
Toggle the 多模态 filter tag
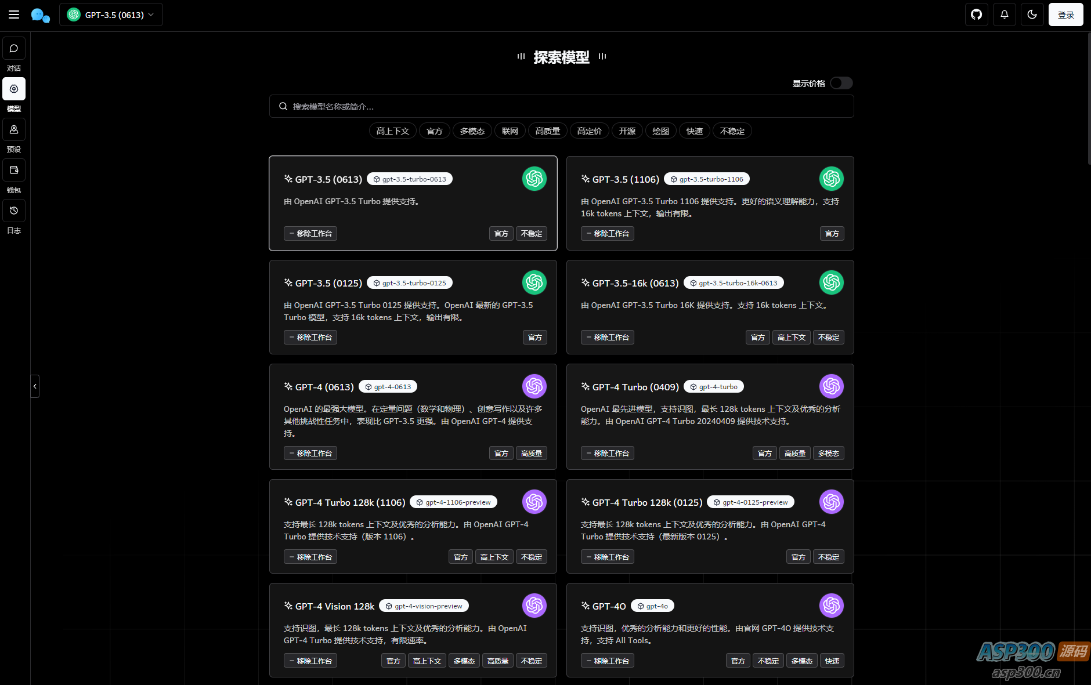click(472, 131)
